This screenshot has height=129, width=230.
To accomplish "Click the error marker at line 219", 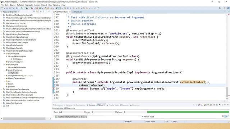I will [53, 89].
